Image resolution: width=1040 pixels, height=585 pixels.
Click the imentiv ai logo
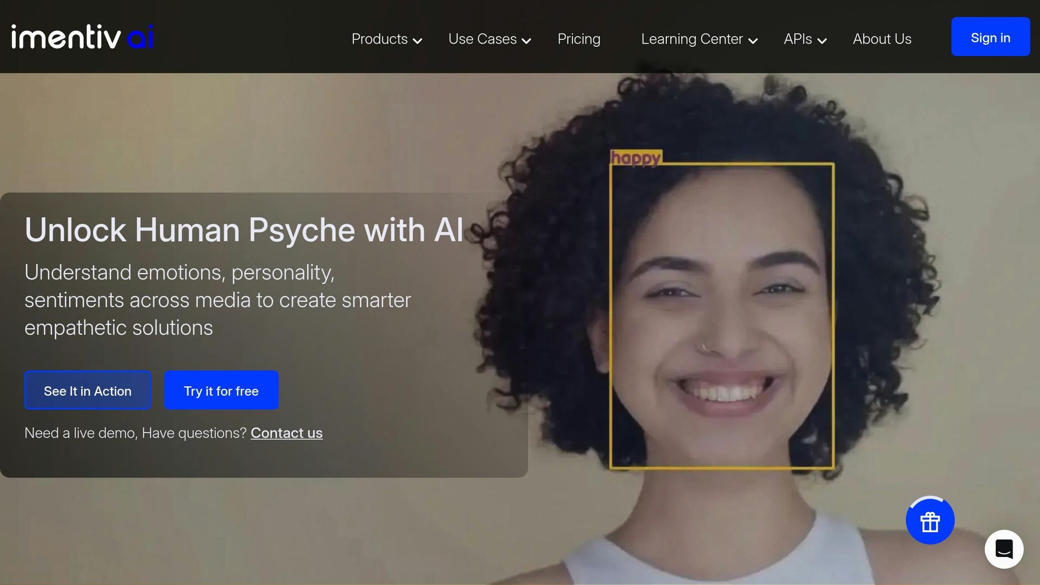(82, 36)
